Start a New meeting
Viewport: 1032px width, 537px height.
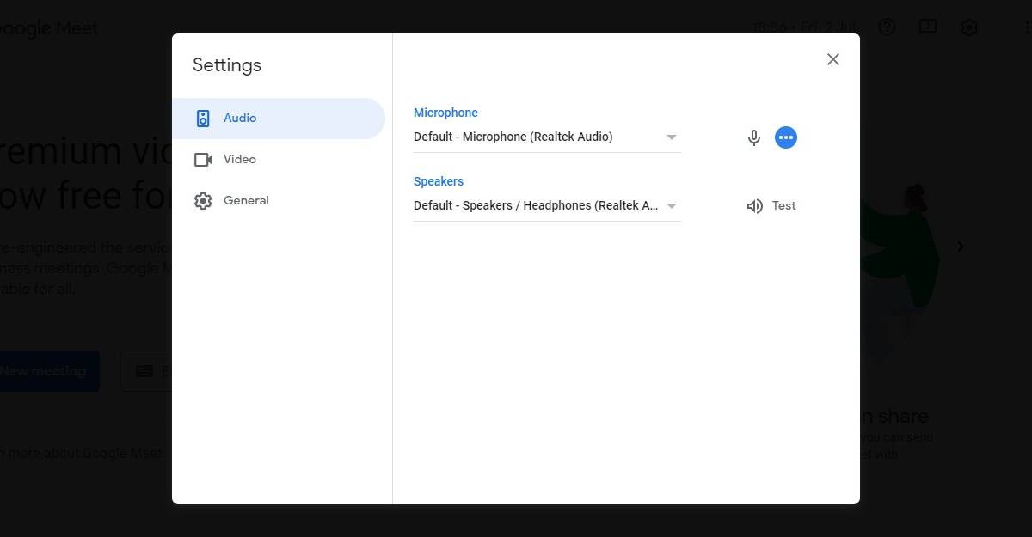point(41,370)
